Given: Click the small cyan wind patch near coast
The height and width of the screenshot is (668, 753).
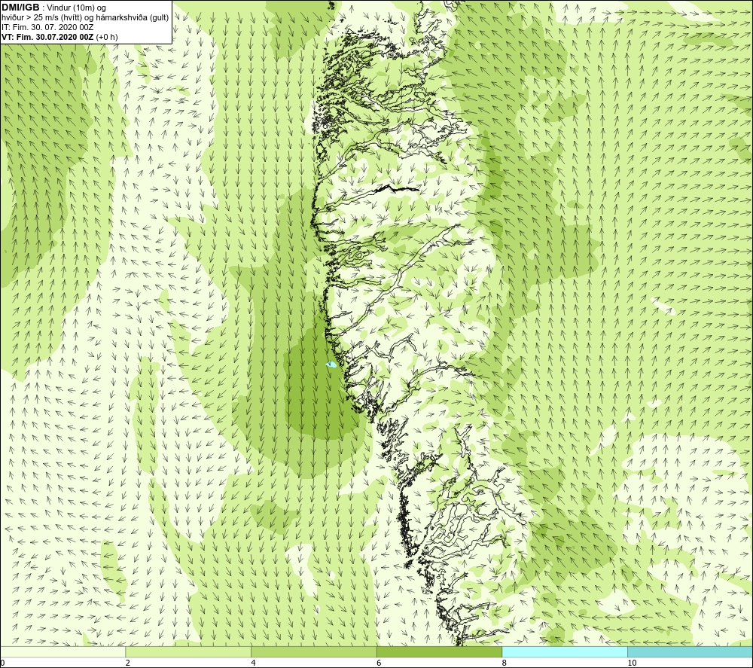Looking at the screenshot, I should tap(331, 365).
